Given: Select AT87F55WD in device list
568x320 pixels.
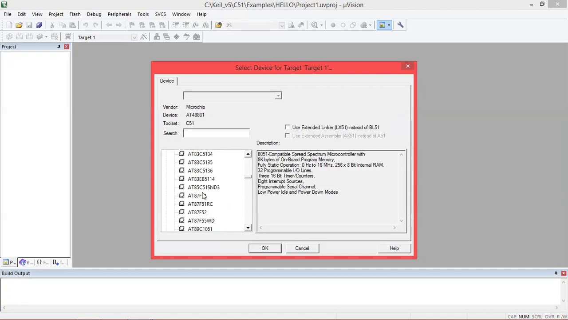Looking at the screenshot, I should pos(201,221).
